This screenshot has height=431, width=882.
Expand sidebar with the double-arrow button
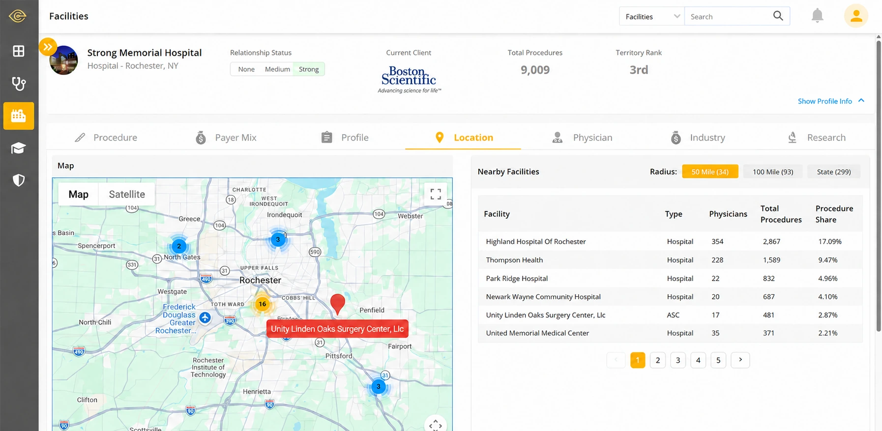click(48, 47)
